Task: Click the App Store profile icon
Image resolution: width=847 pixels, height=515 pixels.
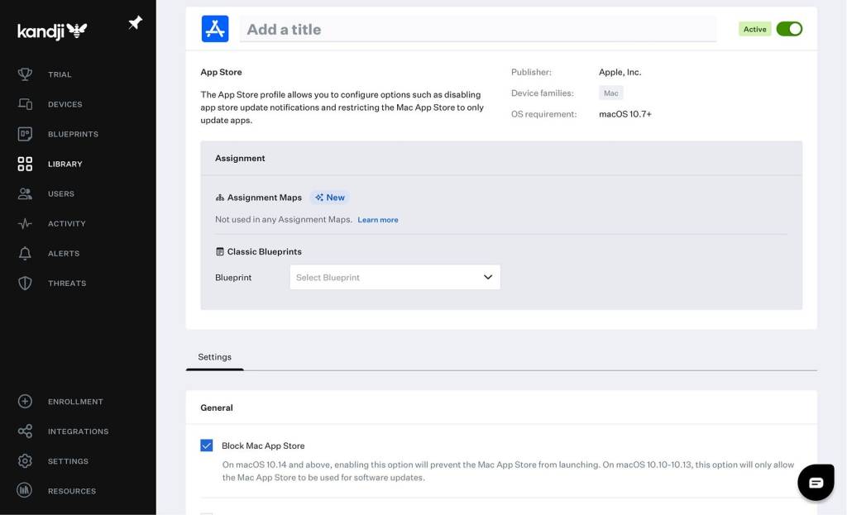Action: [215, 29]
